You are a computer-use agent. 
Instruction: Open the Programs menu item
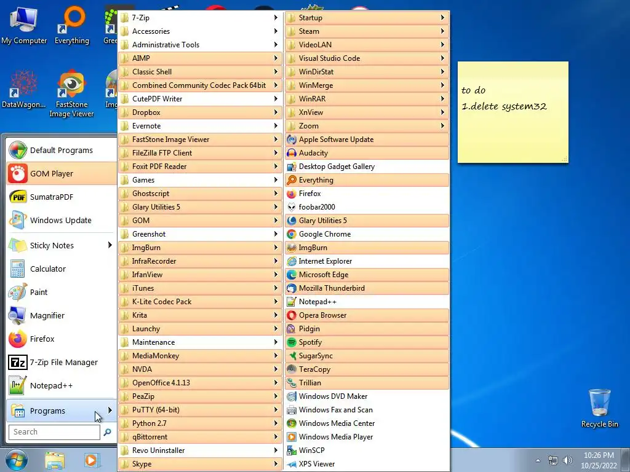[62, 411]
